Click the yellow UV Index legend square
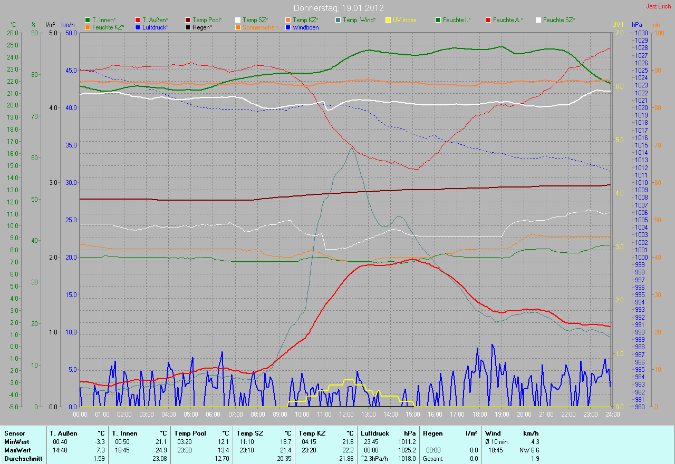 tap(388, 20)
